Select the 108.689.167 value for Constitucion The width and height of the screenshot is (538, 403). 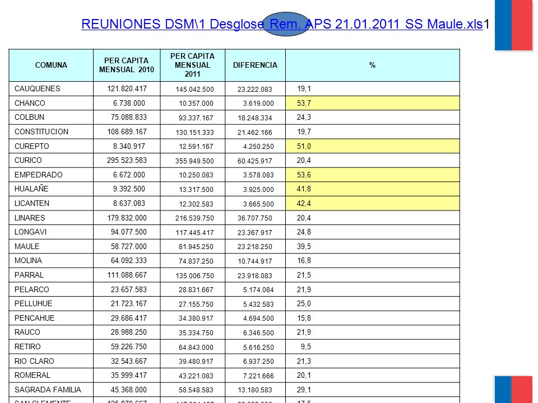tap(127, 132)
